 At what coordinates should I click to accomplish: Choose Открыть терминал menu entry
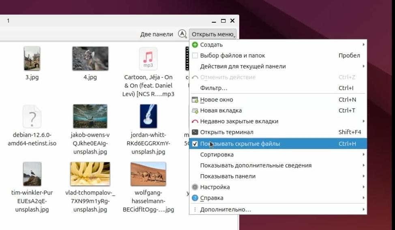coord(278,132)
